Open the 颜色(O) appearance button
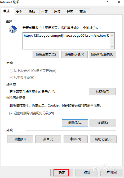Image resolution: width=124 pixels, height=178 pixels. [20, 139]
